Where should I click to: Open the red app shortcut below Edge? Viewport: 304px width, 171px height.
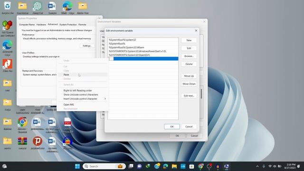point(8,66)
